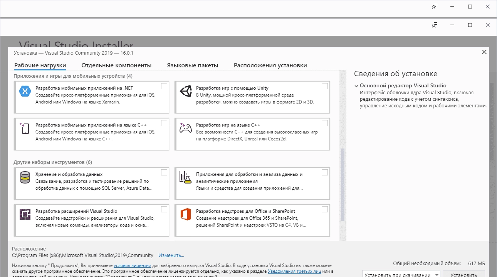The height and width of the screenshot is (277, 497).
Task: Click the Другие наборы инструментов (6) section header
Action: coord(53,162)
